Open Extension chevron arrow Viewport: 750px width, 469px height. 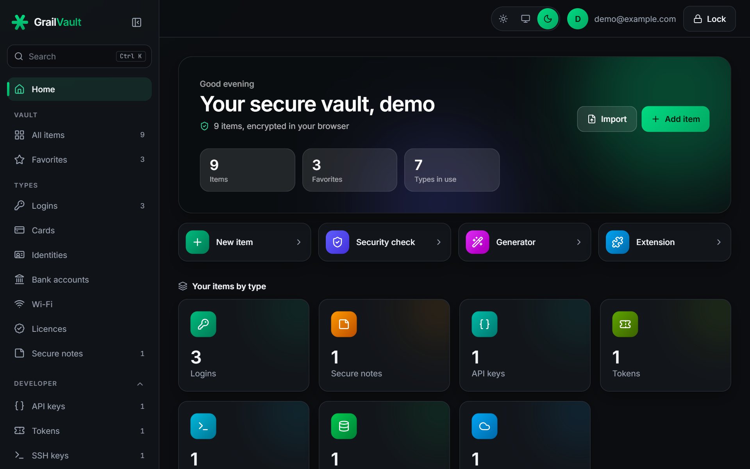[x=719, y=242]
